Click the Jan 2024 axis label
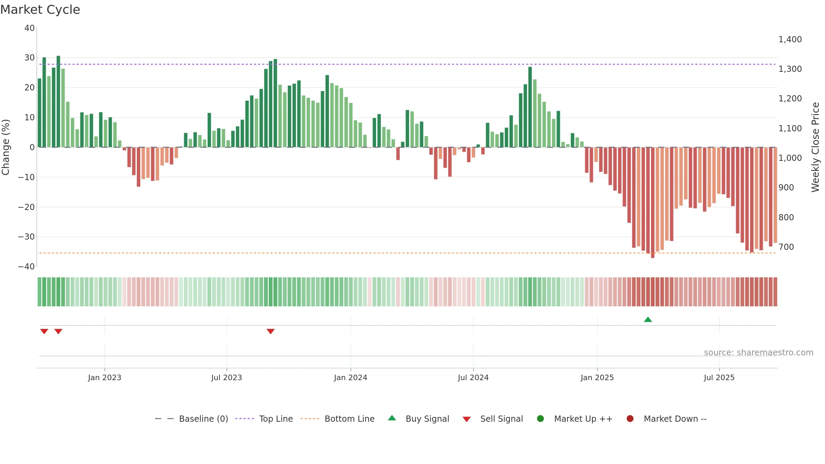Viewport: 825px width, 464px height. coord(351,377)
